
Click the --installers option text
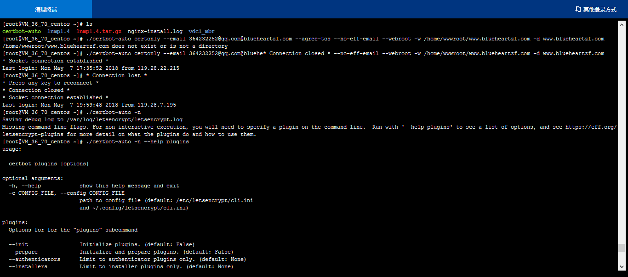28,266
